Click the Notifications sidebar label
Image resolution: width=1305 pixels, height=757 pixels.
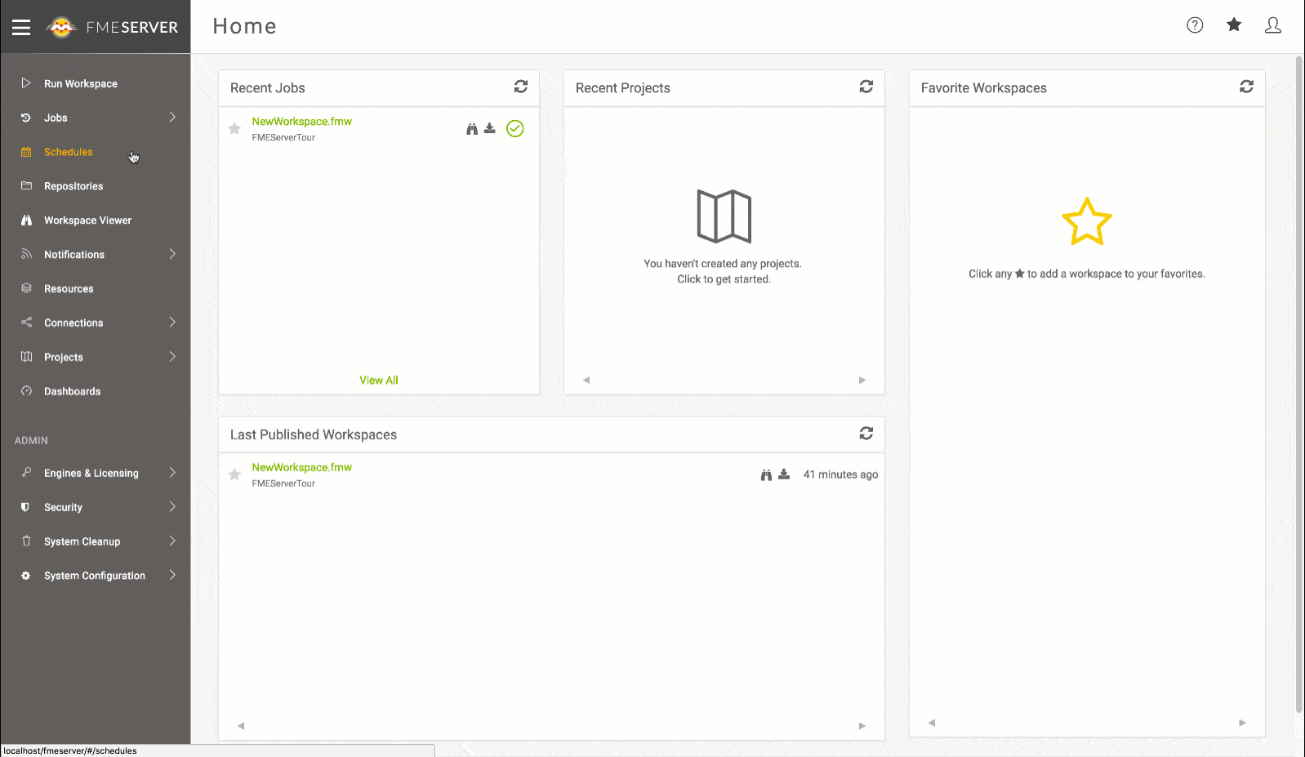pos(74,255)
